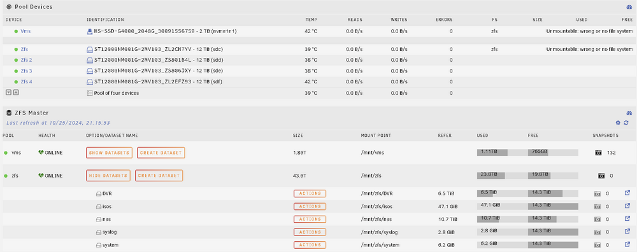
Task: Click the Pool of four devices label
Action: click(117, 93)
